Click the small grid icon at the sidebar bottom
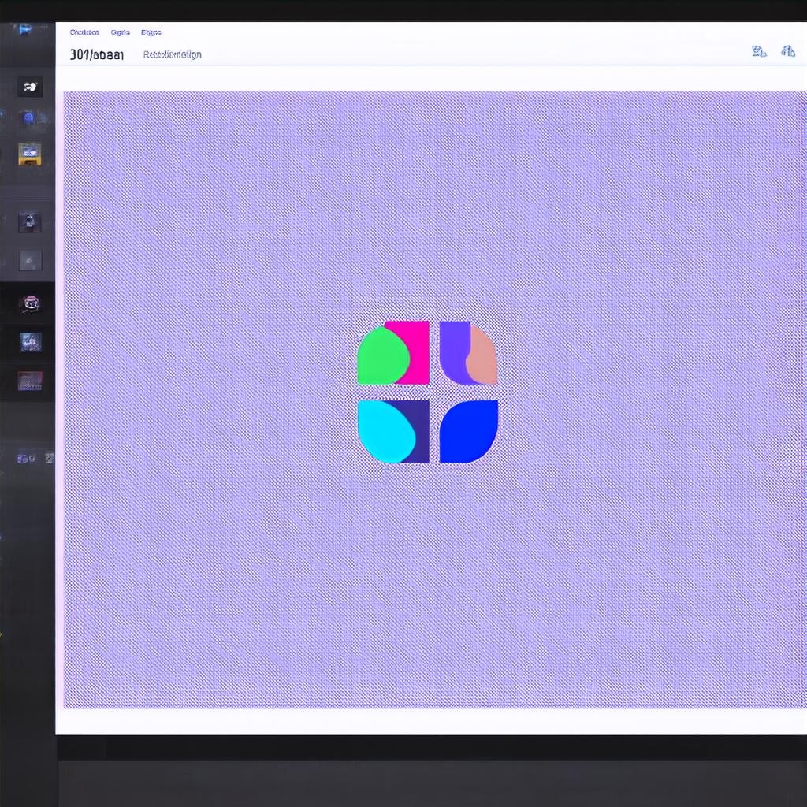 (x=49, y=458)
